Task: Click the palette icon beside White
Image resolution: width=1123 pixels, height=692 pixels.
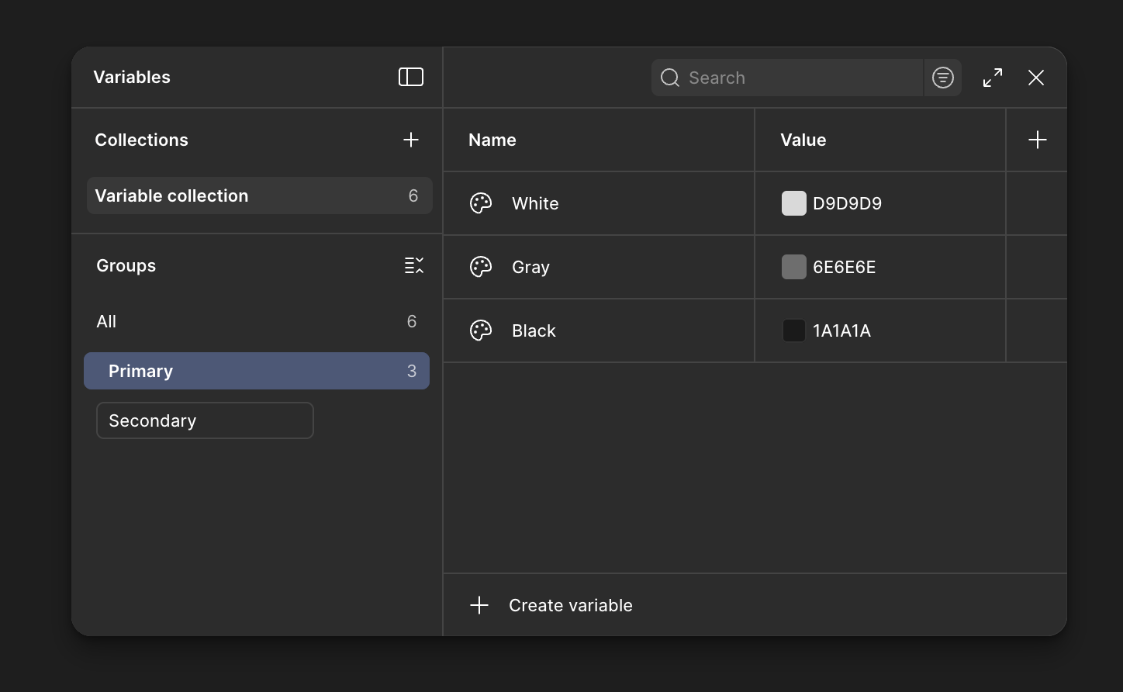Action: click(x=481, y=203)
